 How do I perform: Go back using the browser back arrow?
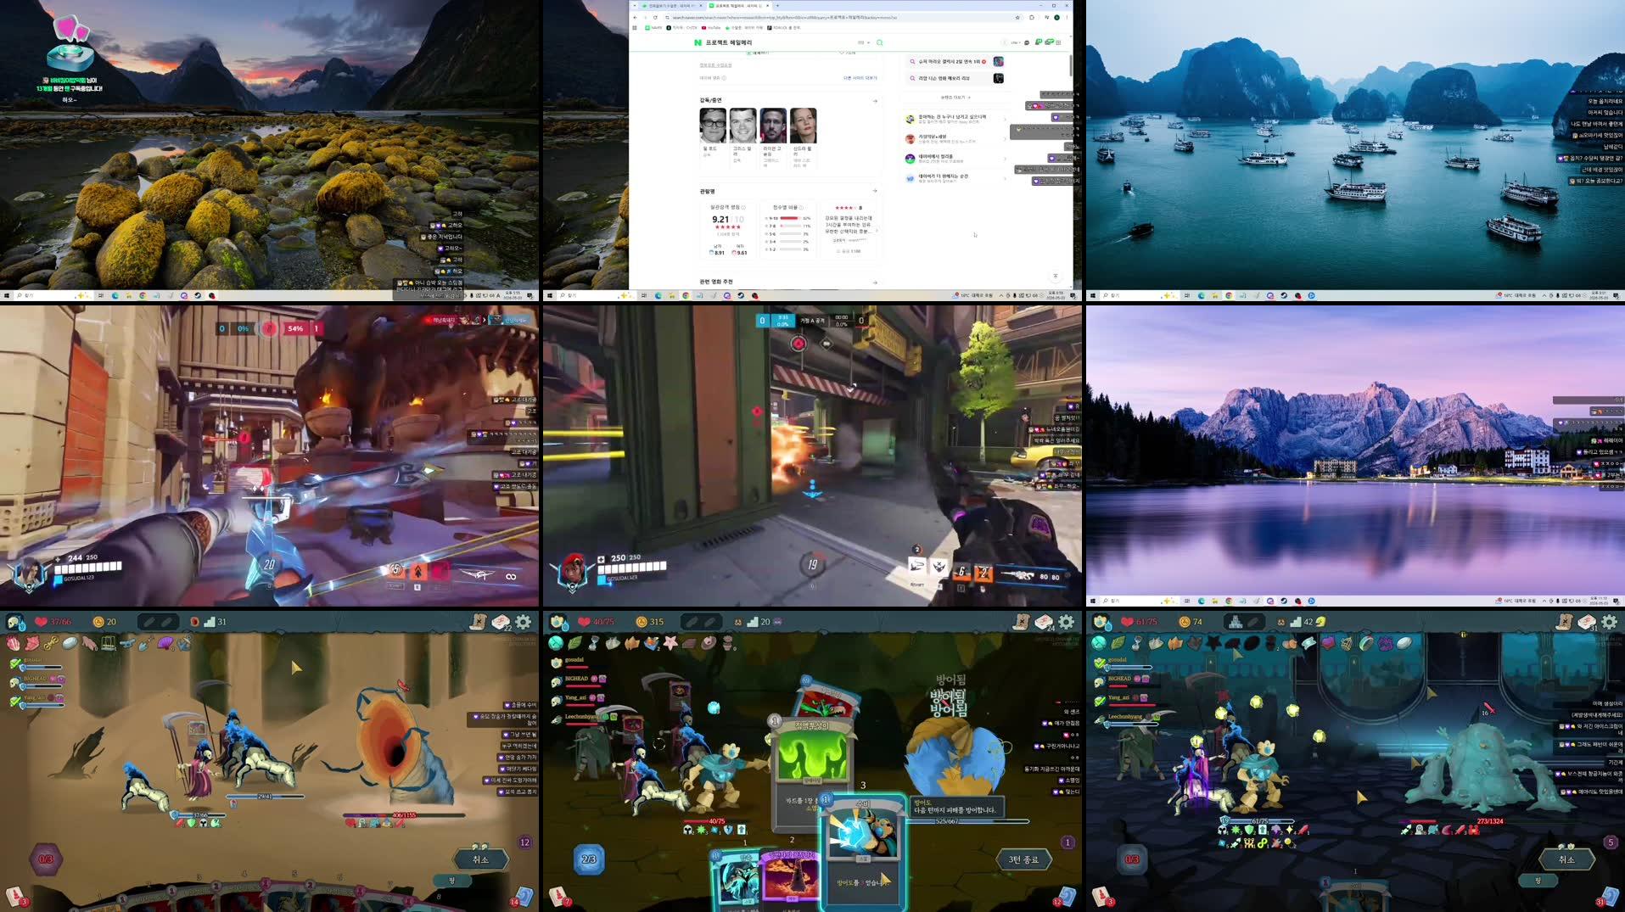coord(635,17)
